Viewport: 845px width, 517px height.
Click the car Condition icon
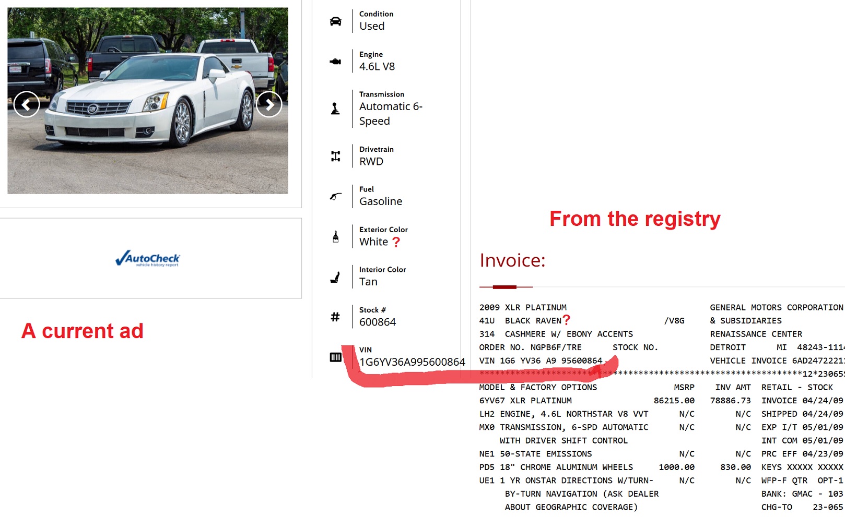tap(335, 21)
